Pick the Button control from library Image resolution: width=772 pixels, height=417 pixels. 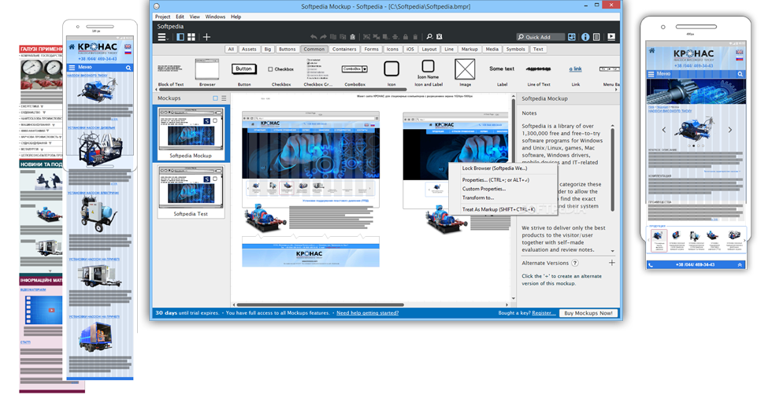(x=244, y=72)
